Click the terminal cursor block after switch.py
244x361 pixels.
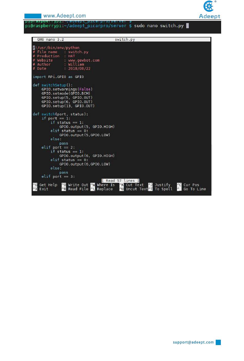(187, 26)
